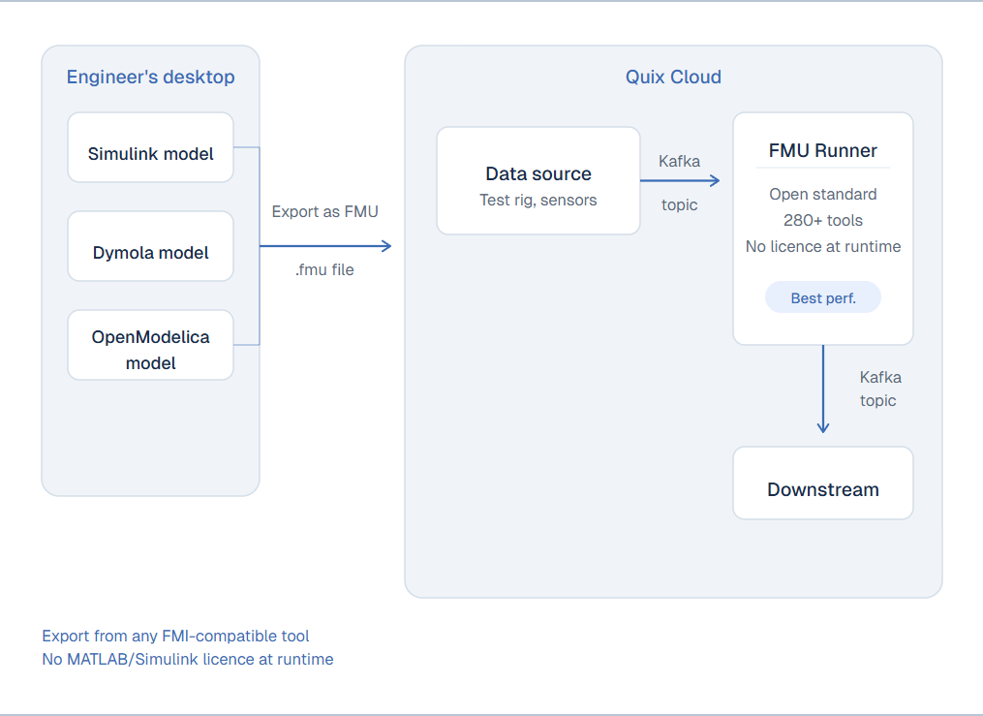Click the Best perf. badge
The height and width of the screenshot is (716, 983).
[x=823, y=297]
